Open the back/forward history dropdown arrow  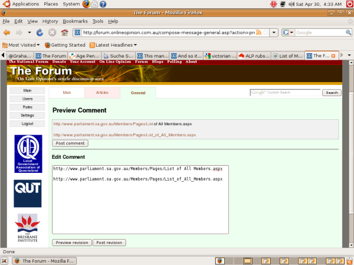point(29,32)
